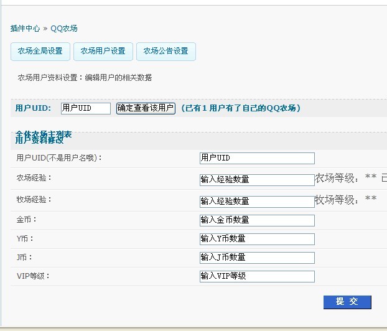
Task: Open the QQ农场 breadcrumb link
Action: tap(64, 29)
